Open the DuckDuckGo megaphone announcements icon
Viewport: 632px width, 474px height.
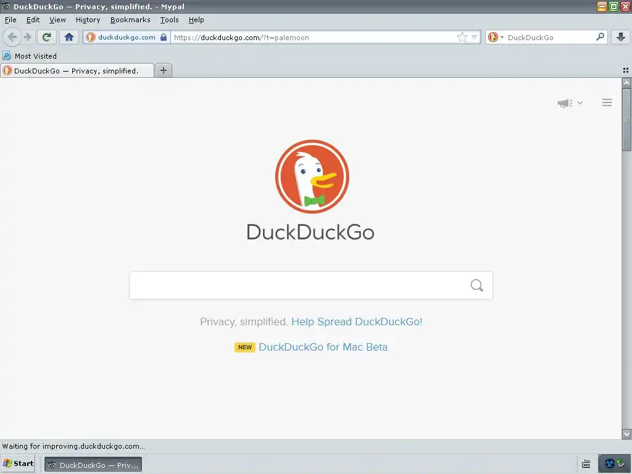pyautogui.click(x=565, y=103)
